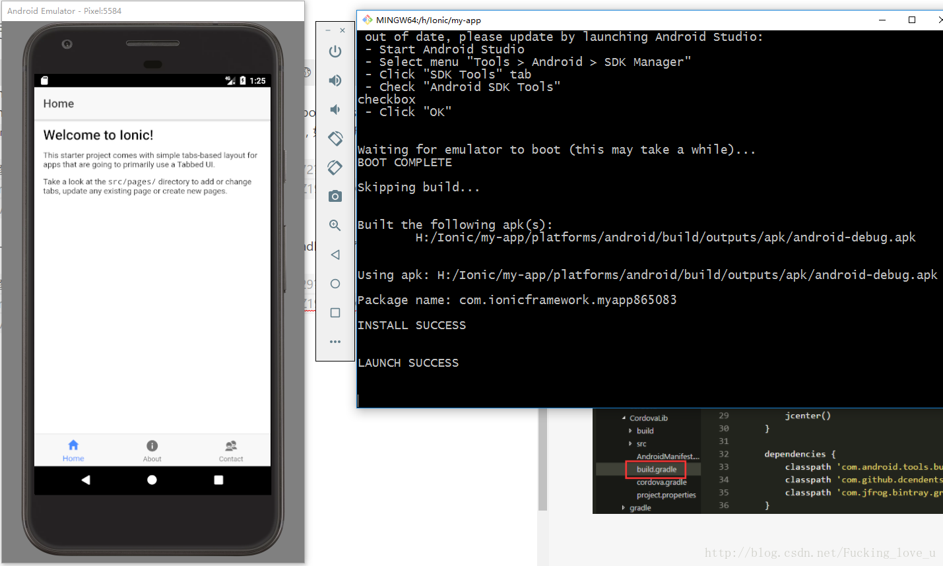The height and width of the screenshot is (566, 943).
Task: Click the 'Package name' line in terminal
Action: point(517,300)
